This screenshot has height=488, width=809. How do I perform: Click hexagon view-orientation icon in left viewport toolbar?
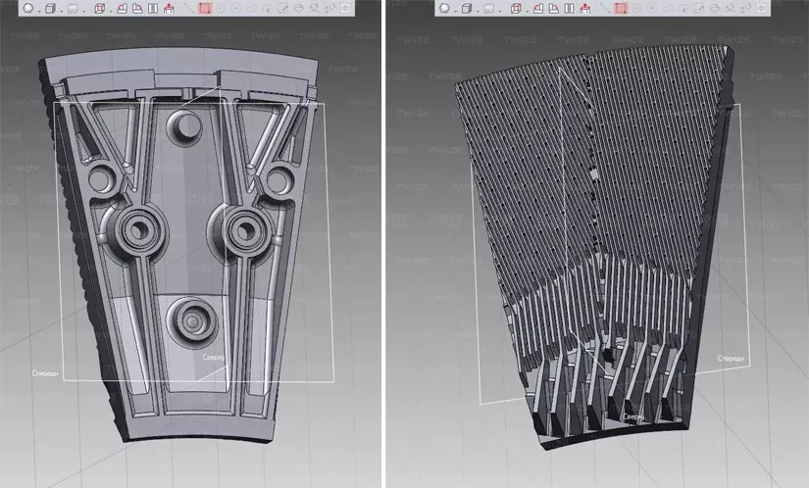[x=27, y=8]
